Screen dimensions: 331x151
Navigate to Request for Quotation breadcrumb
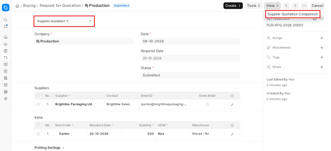(x=60, y=6)
